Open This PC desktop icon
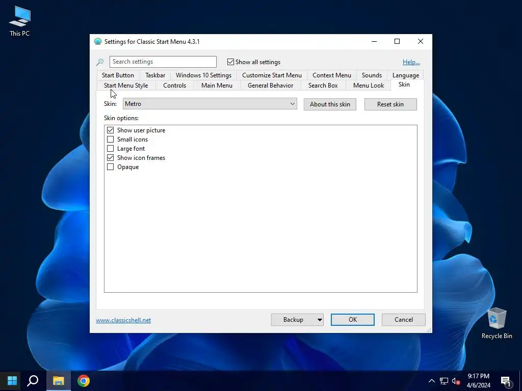The image size is (522, 391). click(20, 21)
